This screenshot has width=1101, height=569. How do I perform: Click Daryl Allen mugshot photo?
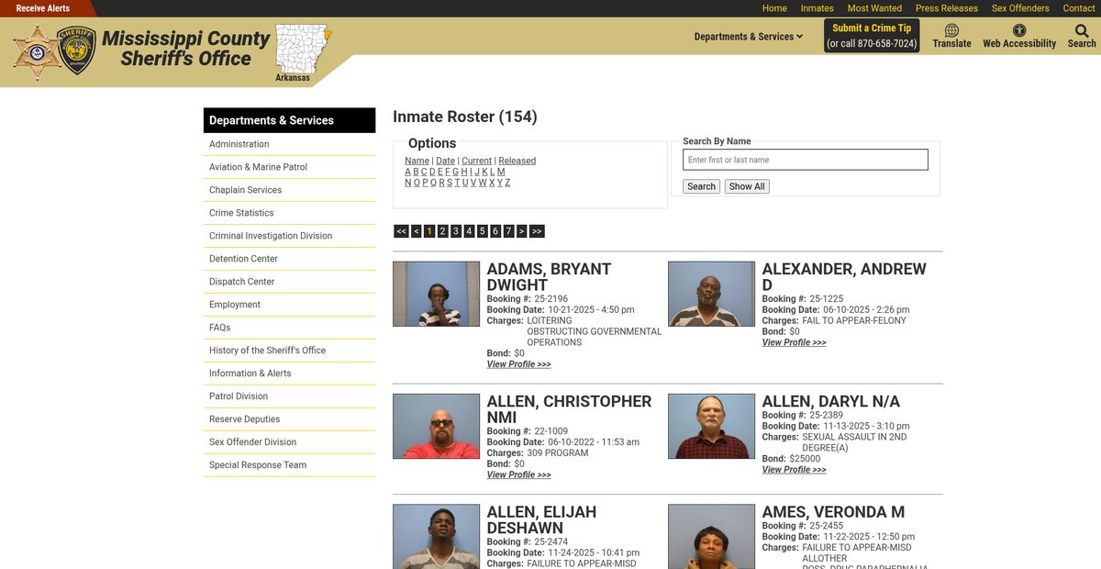click(x=711, y=426)
